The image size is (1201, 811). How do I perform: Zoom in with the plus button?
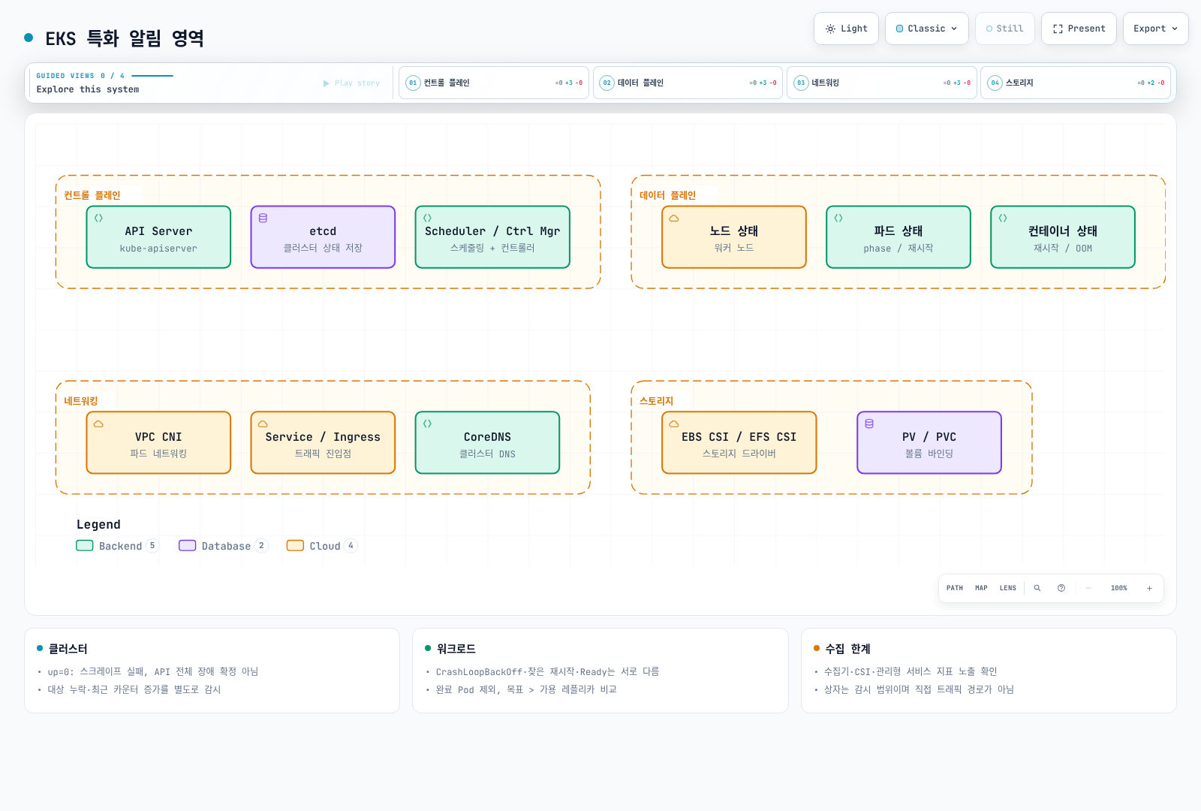tap(1149, 588)
